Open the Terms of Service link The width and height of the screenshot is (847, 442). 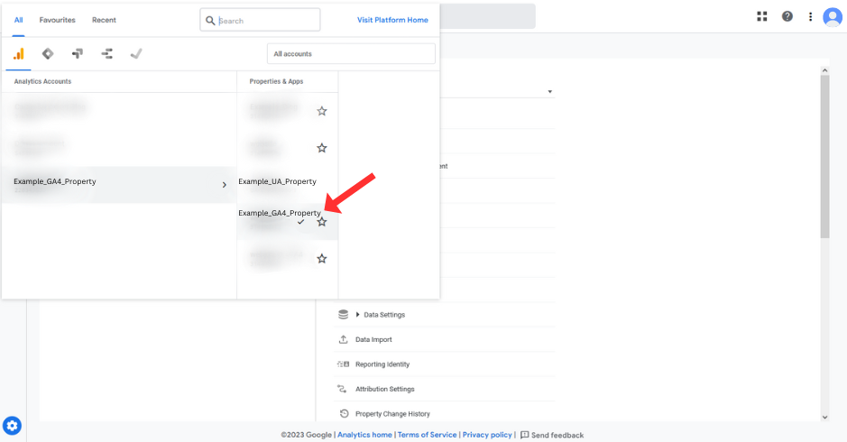[428, 435]
